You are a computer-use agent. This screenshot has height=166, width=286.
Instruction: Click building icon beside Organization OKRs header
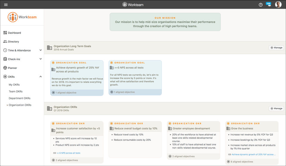click(49, 108)
